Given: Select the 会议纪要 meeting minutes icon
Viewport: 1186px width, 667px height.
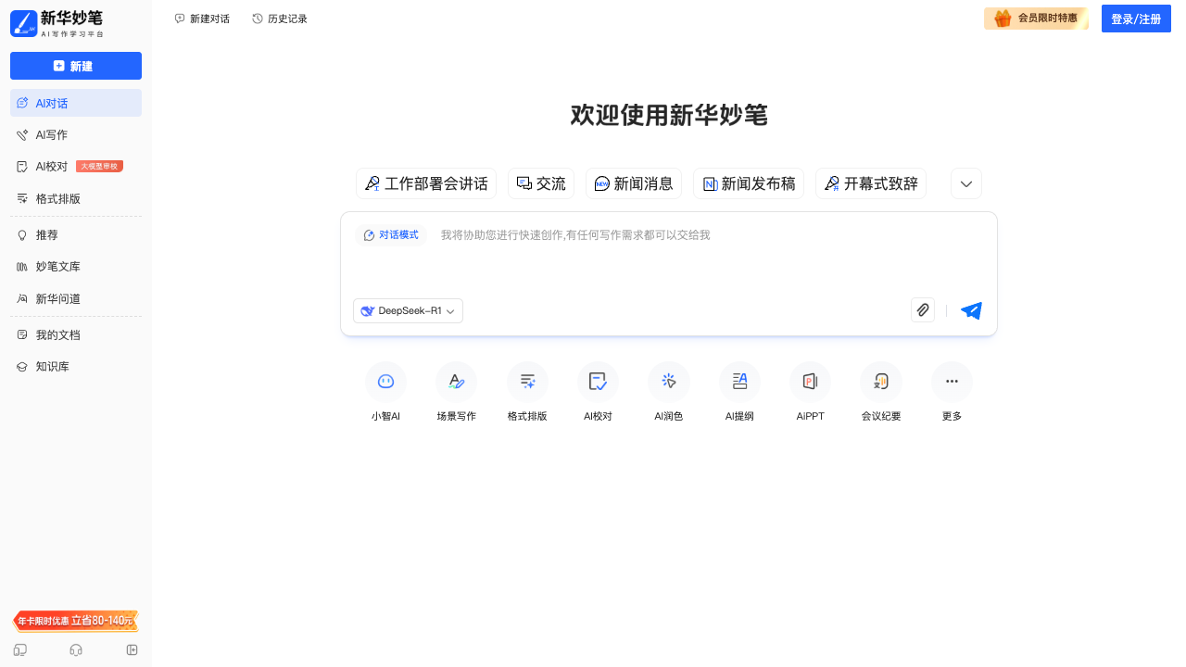Looking at the screenshot, I should click(x=880, y=381).
